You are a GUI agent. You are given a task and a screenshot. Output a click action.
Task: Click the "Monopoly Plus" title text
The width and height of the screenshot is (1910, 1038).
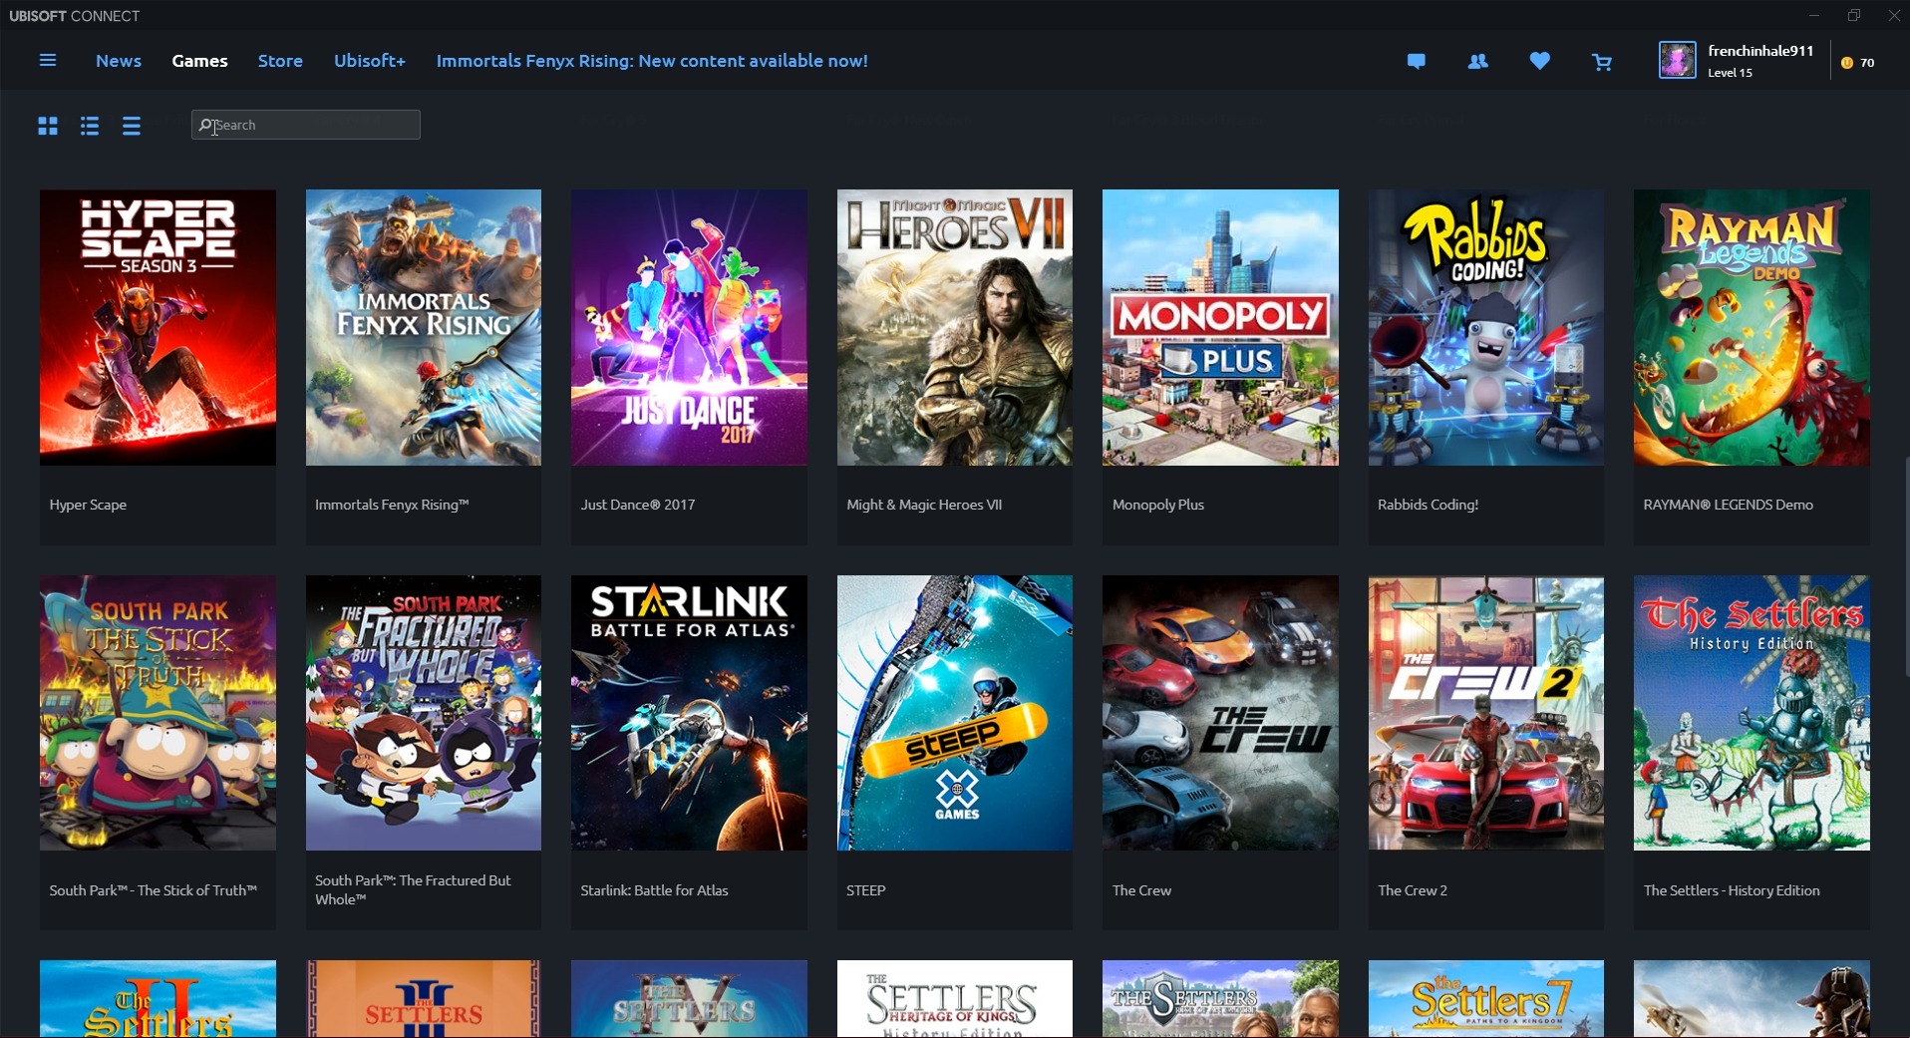[x=1158, y=505]
